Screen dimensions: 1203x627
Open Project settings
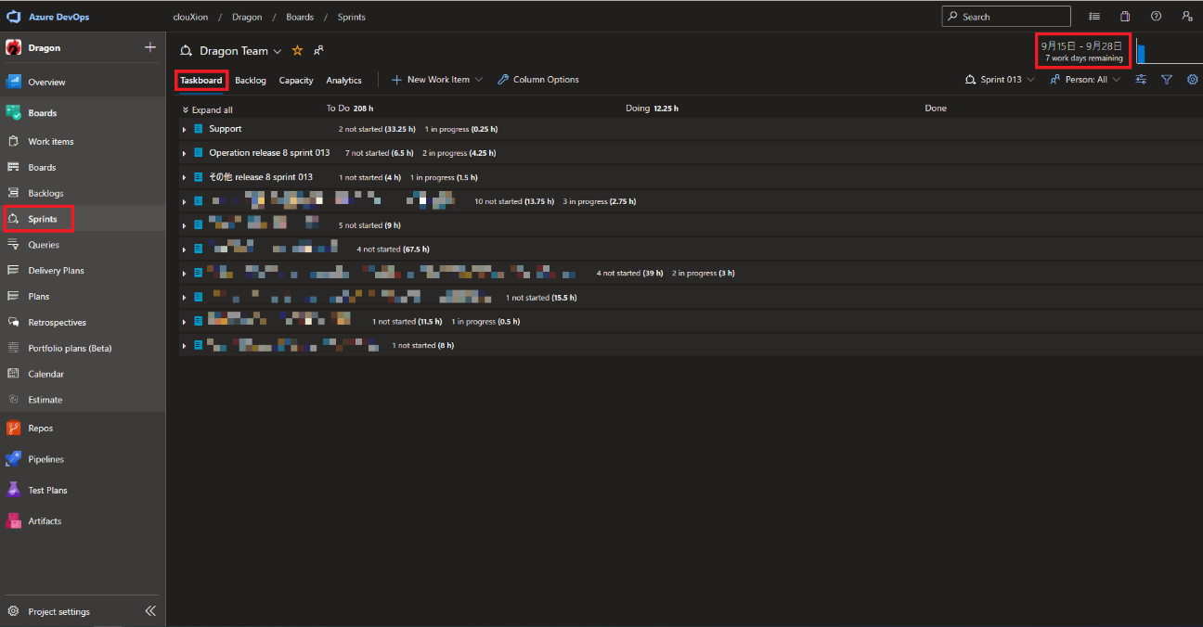[x=59, y=611]
